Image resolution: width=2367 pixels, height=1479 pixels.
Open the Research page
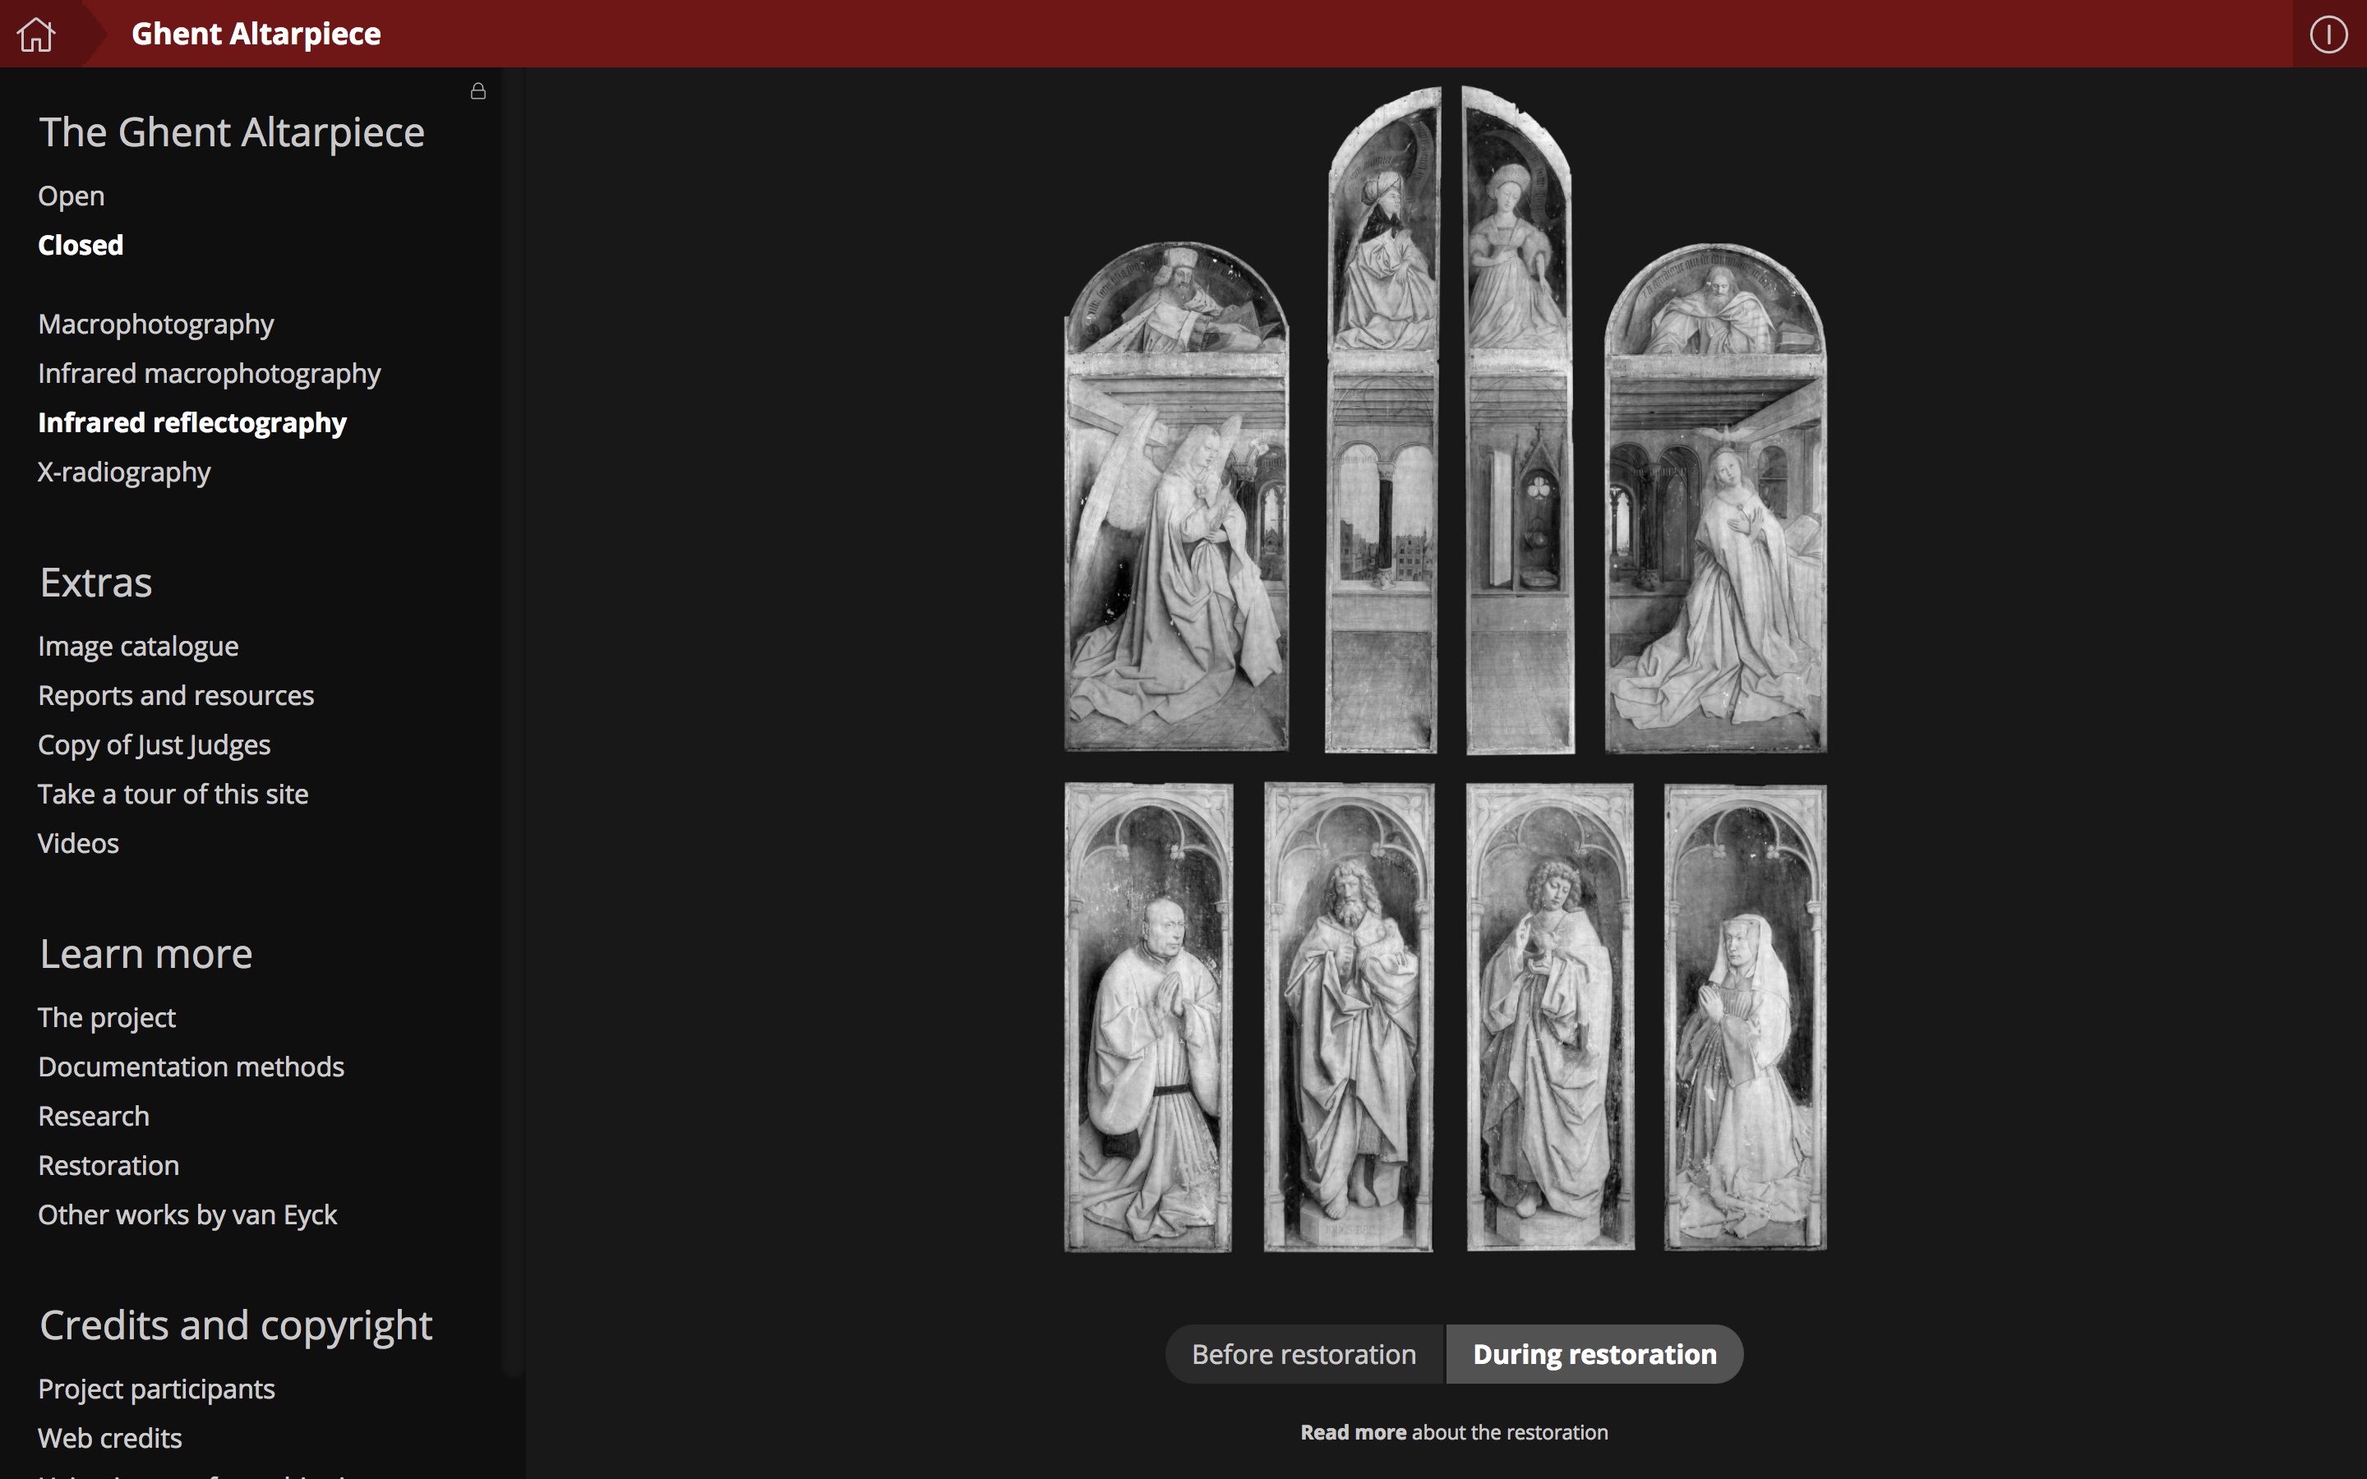[x=94, y=1116]
